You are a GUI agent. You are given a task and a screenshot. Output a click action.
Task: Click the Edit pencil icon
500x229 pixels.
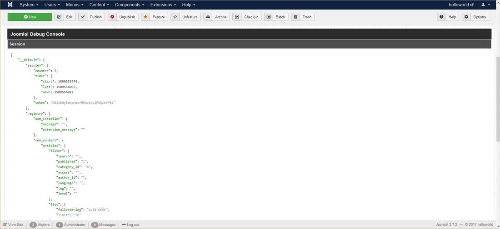tap(59, 17)
